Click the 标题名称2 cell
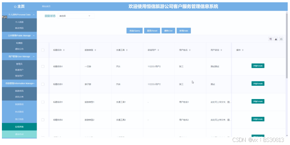 click(58, 120)
